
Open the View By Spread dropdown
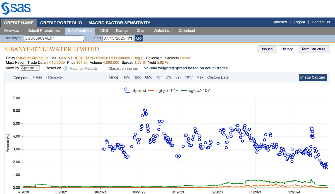30,68
